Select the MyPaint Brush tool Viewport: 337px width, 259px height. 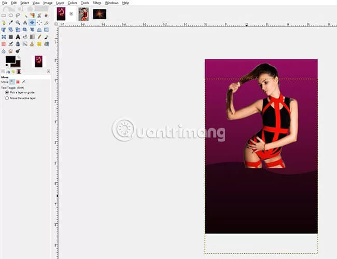[x=25, y=44]
